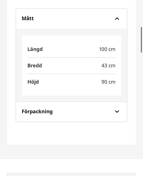Click blank white area below the Förpackning accordion

71,133
